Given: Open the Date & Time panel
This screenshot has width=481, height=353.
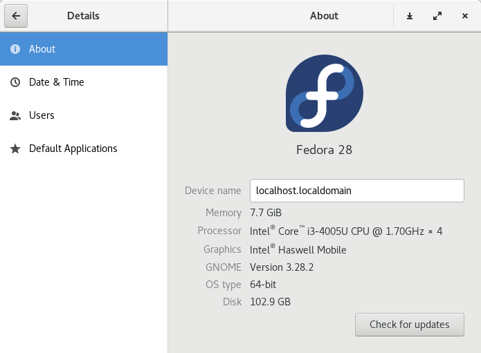Looking at the screenshot, I should point(57,82).
